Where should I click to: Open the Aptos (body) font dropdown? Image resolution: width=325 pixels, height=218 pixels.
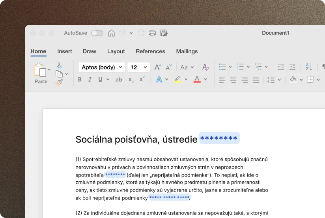click(102, 67)
